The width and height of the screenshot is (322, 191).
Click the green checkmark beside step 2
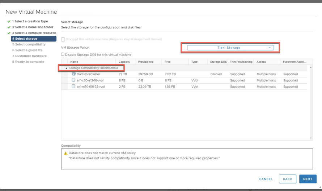coord(9,27)
